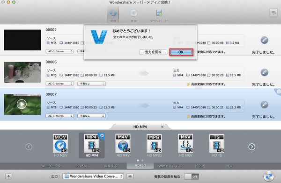Click the round convert button at bottom right
This screenshot has height=183, width=281.
click(269, 176)
